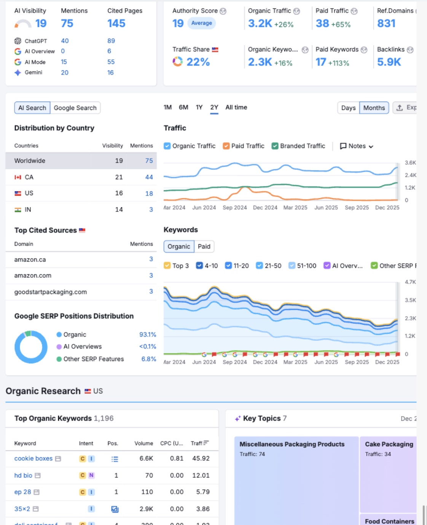Switch to the Paid keywords tab
Viewport: 427px width, 525px height.
(204, 246)
